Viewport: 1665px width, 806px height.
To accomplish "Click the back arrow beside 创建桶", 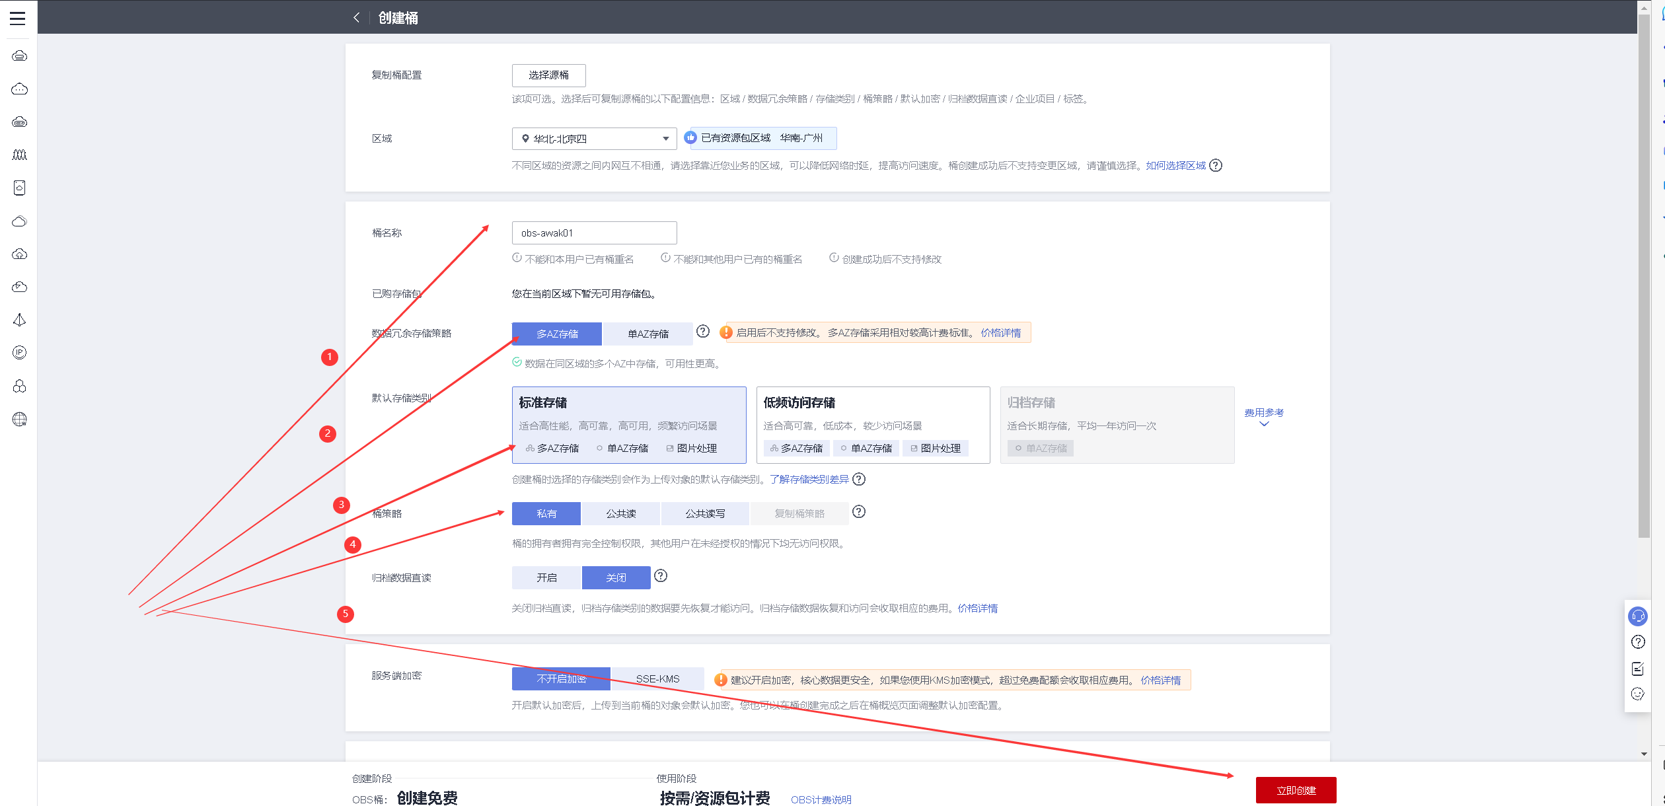I will click(x=357, y=18).
